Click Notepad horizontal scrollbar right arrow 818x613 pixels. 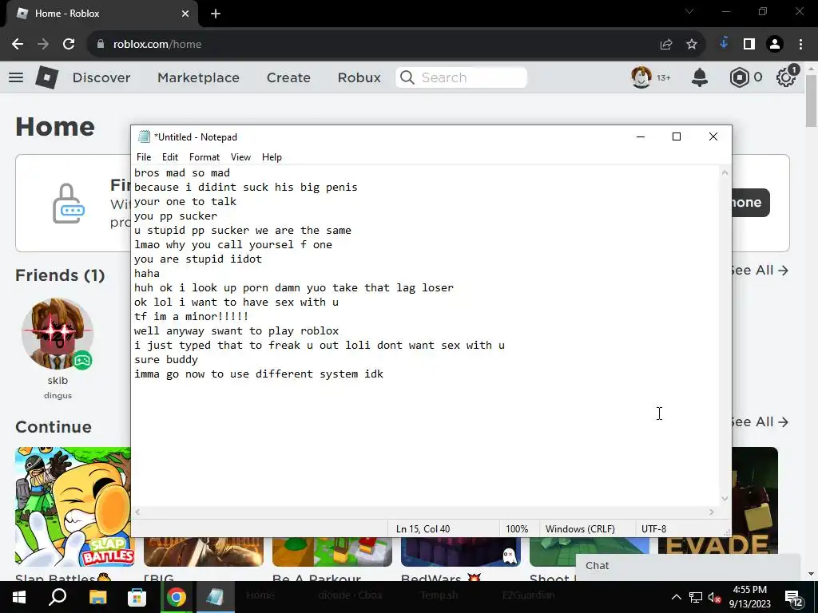(712, 512)
